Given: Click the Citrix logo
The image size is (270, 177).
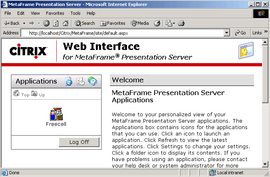Looking at the screenshot, I should click(28, 51).
